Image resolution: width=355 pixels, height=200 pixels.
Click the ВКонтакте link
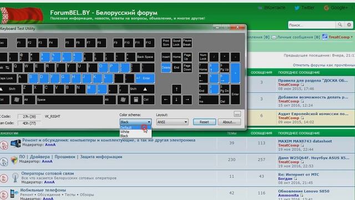point(272,8)
